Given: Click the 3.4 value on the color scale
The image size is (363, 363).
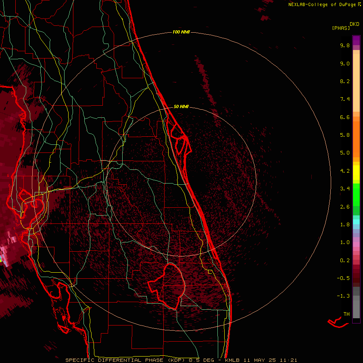Looking at the screenshot, I should [345, 189].
